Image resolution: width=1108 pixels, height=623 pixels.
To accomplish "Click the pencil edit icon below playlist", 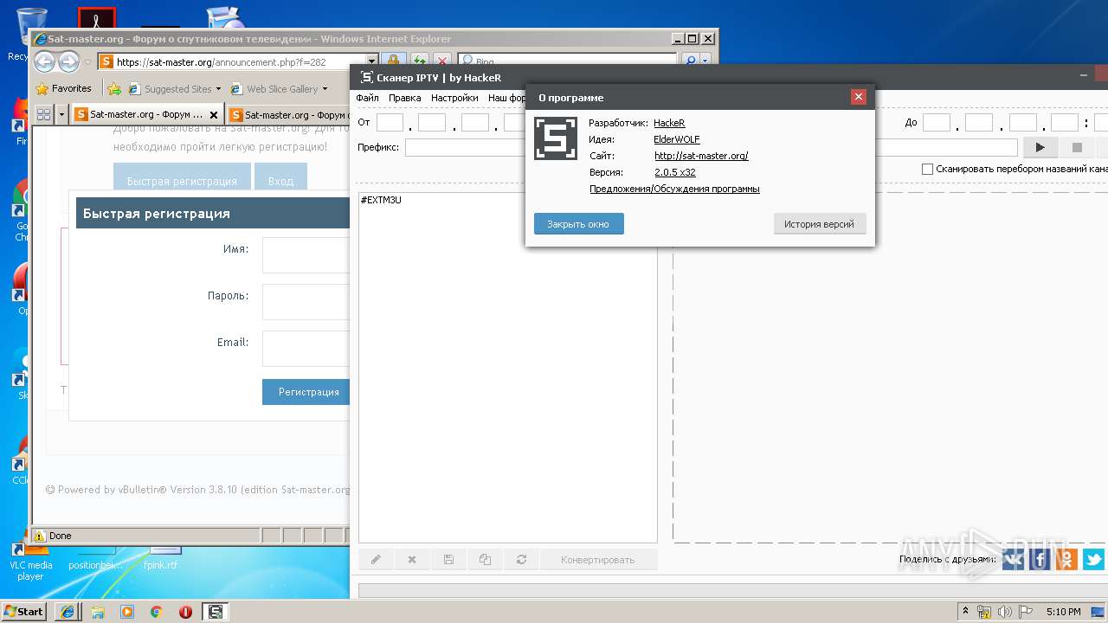I will pyautogui.click(x=376, y=560).
